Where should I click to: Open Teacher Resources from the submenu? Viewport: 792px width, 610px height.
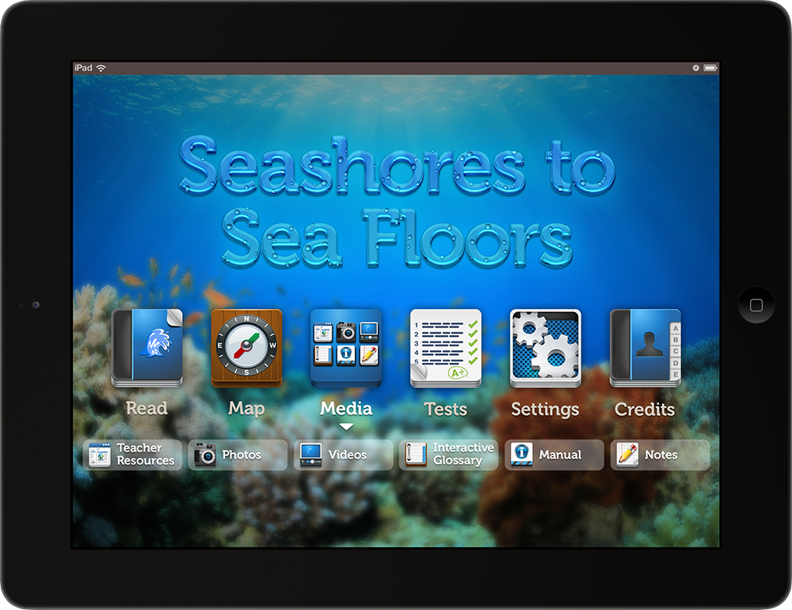[133, 455]
